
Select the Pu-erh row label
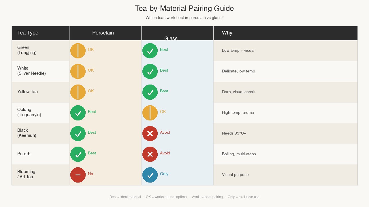pos(24,154)
